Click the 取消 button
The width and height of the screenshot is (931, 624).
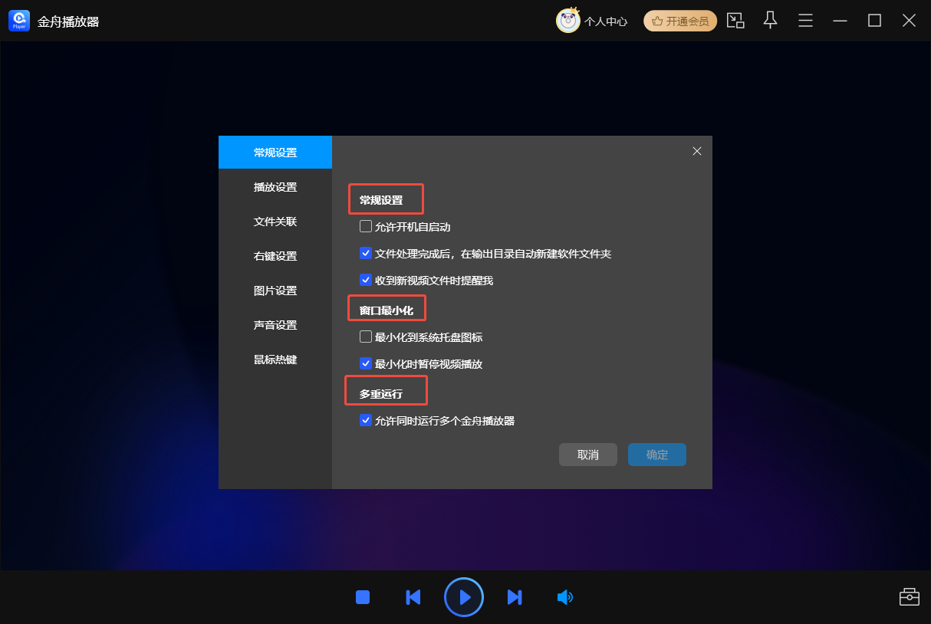click(588, 455)
